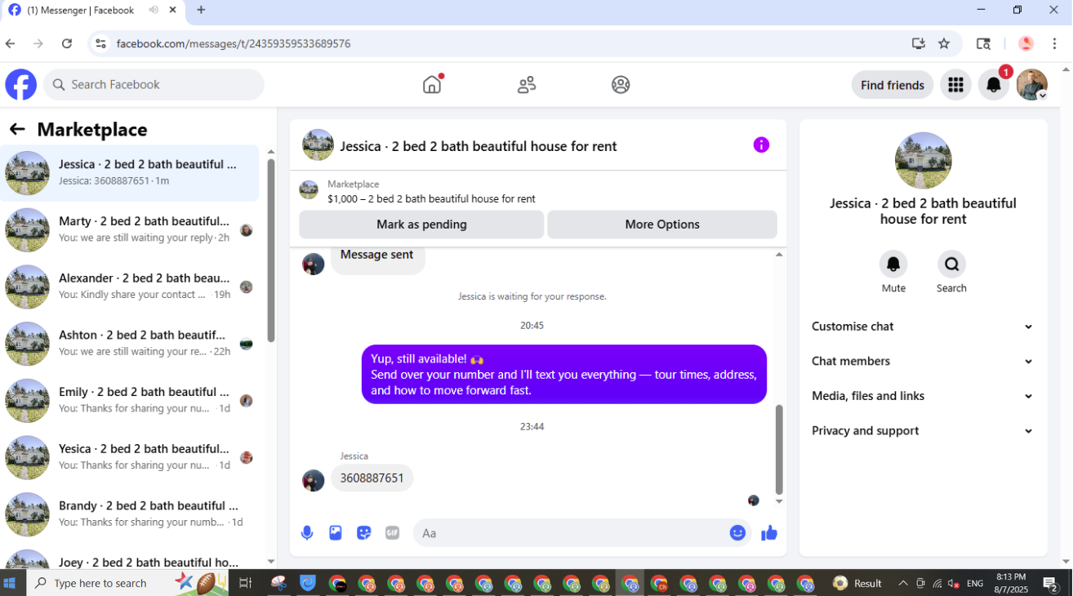Bookmark this page with the star icon
This screenshot has height=596, width=1073.
coord(944,43)
